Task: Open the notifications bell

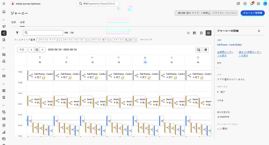Action: pyautogui.click(x=252, y=4)
